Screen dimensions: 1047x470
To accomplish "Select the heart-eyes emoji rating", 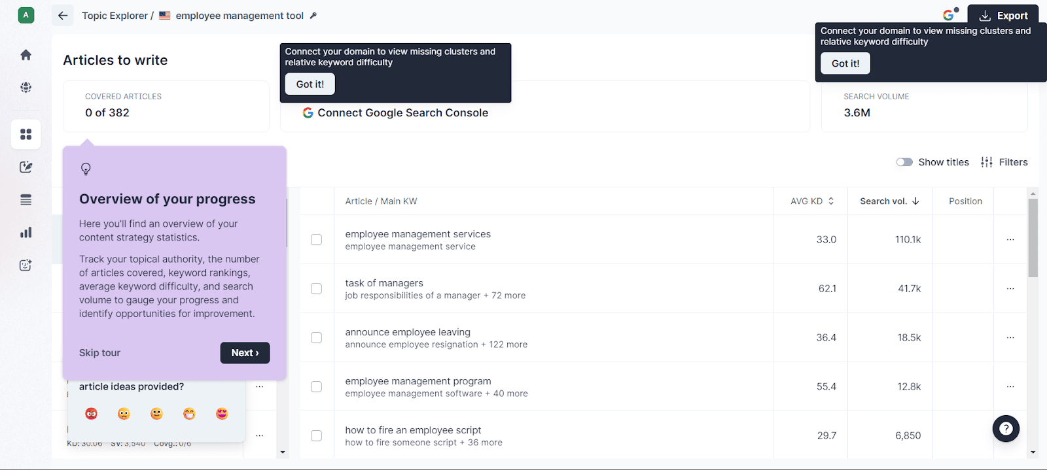I will pyautogui.click(x=222, y=414).
